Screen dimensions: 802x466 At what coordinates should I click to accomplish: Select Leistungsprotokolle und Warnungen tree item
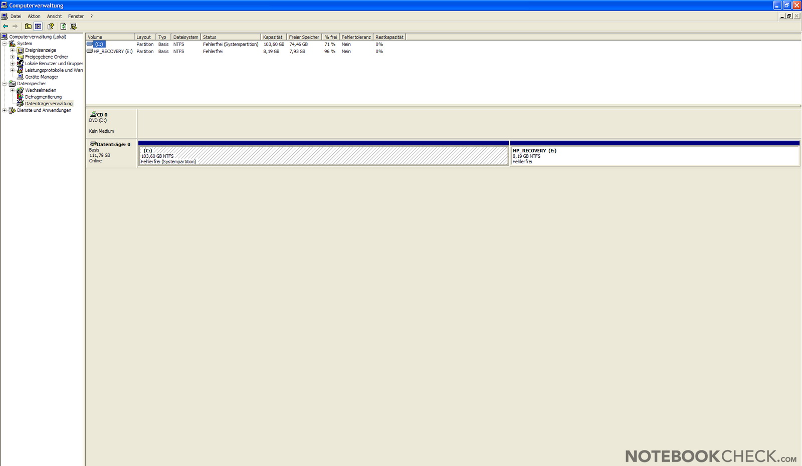54,70
